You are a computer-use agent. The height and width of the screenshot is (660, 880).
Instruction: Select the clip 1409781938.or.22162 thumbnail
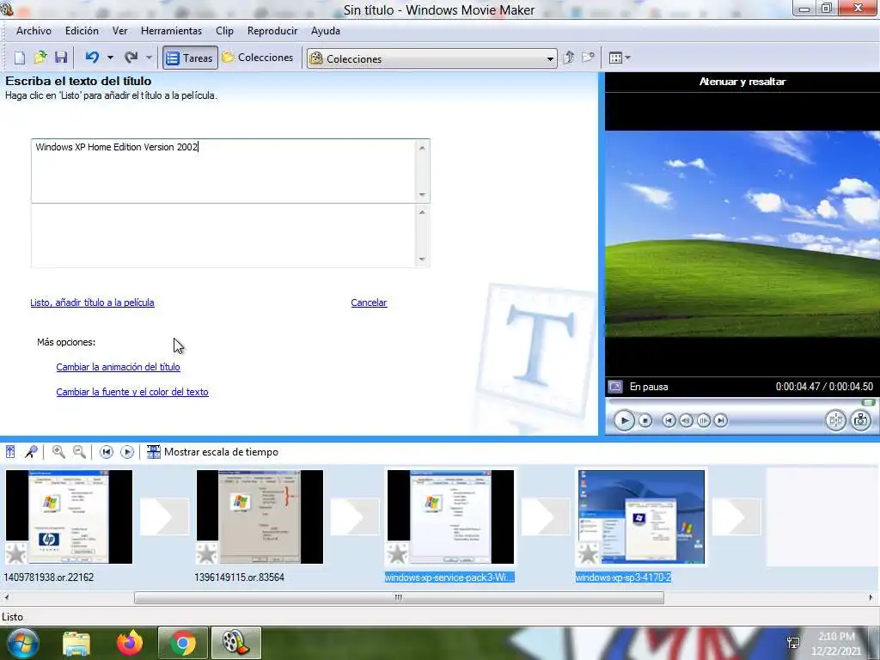coord(69,516)
